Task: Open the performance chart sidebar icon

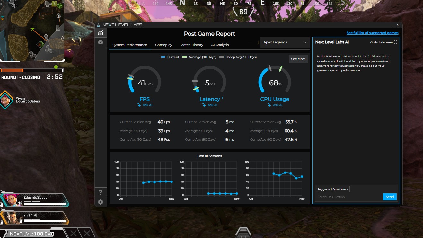Action: tap(101, 33)
